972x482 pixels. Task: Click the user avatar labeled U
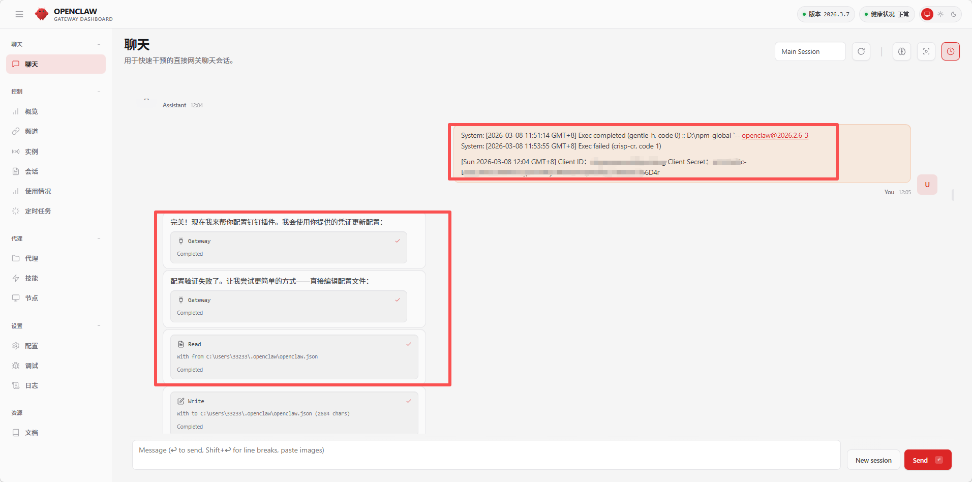927,185
